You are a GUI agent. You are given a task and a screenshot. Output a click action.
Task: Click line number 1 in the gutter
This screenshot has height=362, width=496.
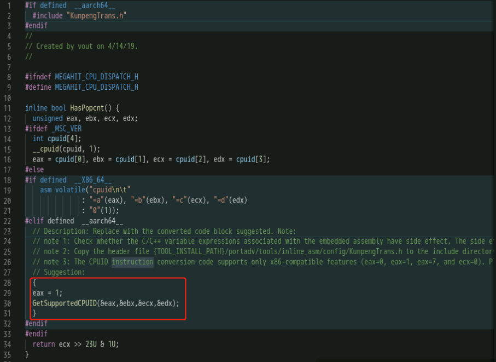(x=9, y=5)
